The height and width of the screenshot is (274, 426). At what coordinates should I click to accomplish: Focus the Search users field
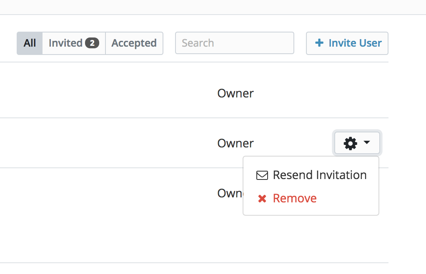tap(234, 43)
